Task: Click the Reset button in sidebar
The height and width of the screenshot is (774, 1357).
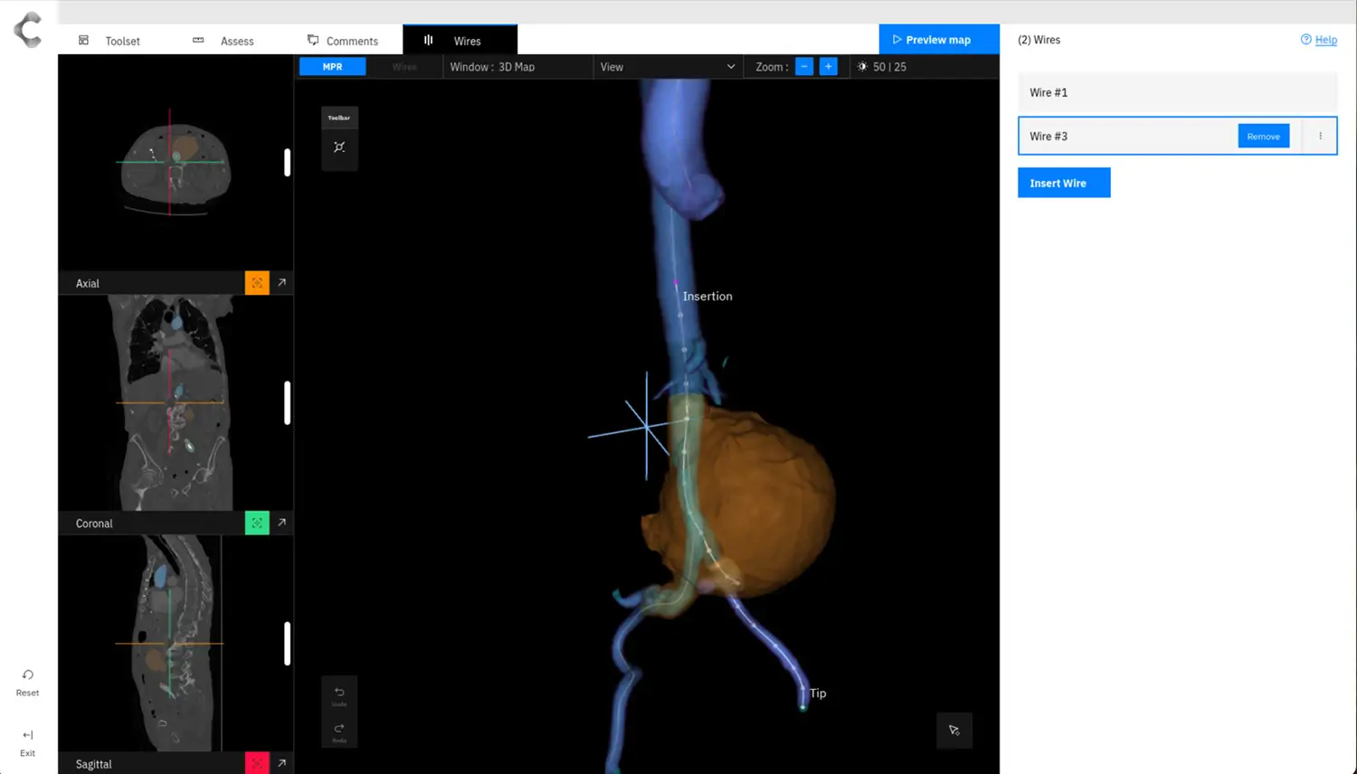Action: [x=28, y=683]
